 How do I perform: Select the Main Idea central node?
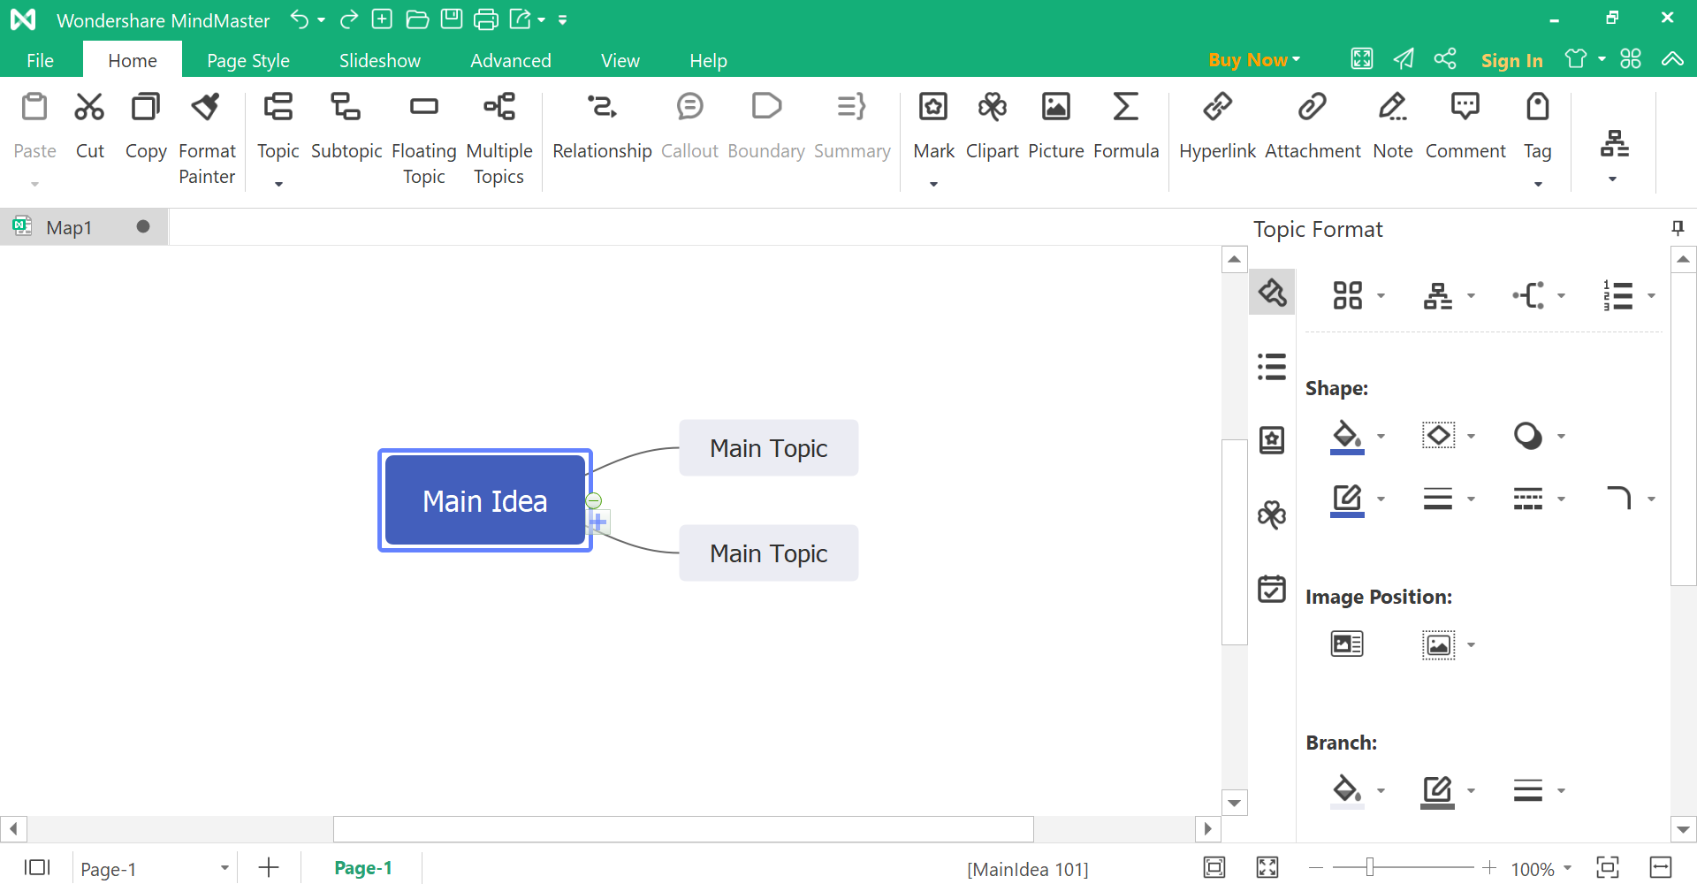point(485,500)
